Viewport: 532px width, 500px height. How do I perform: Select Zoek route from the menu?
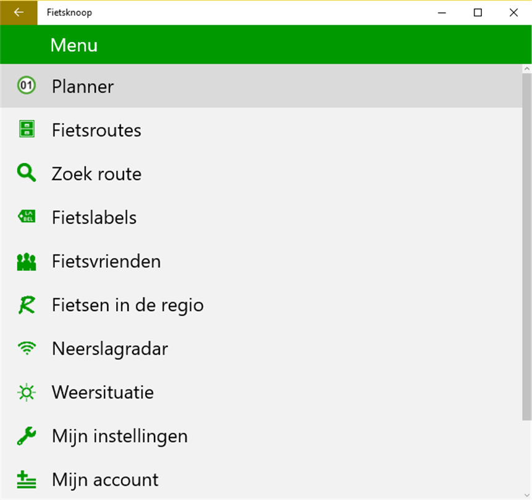(96, 174)
